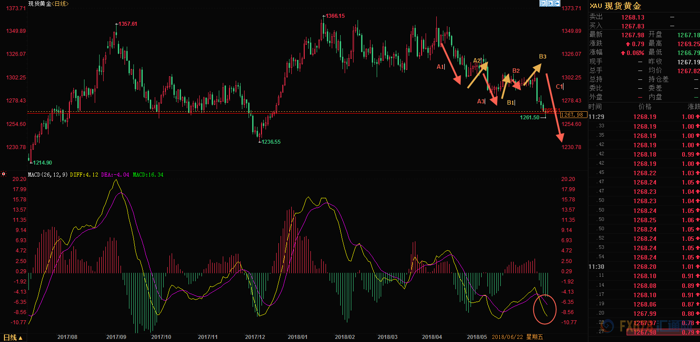Click the trade price 1268.22

pyautogui.click(x=645, y=173)
